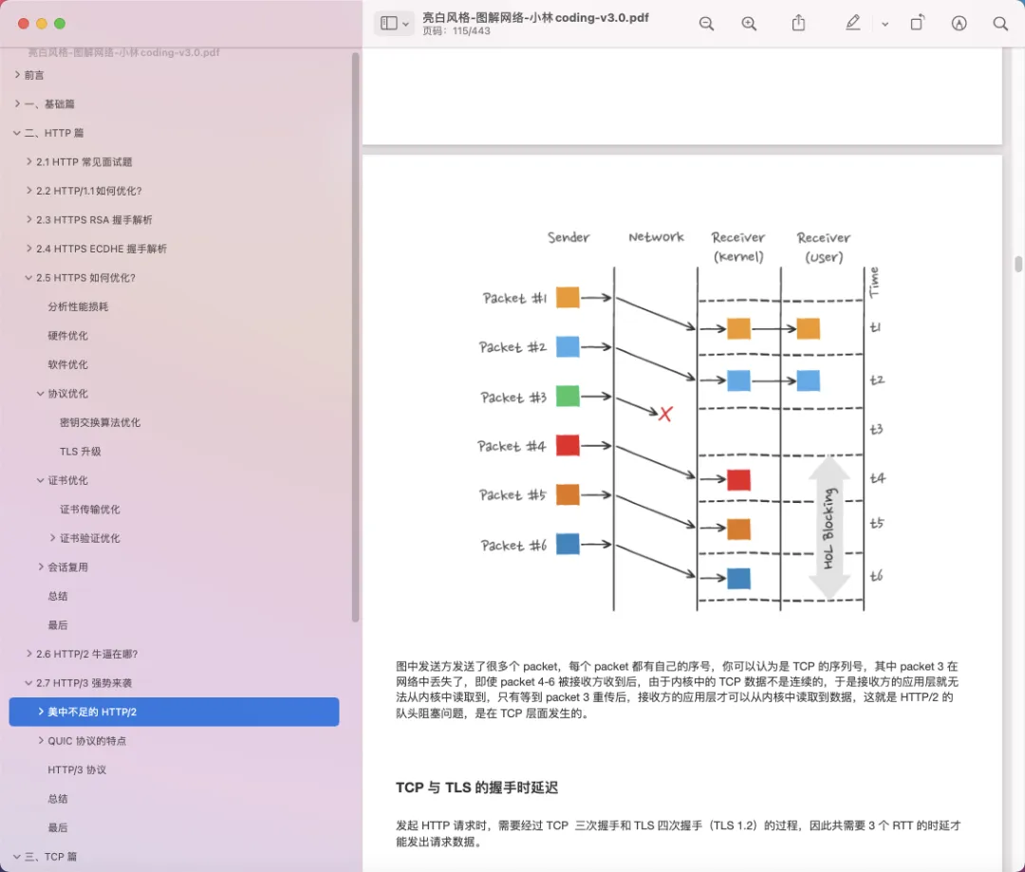Jump to HTTP/3 协议 in outline

click(78, 770)
